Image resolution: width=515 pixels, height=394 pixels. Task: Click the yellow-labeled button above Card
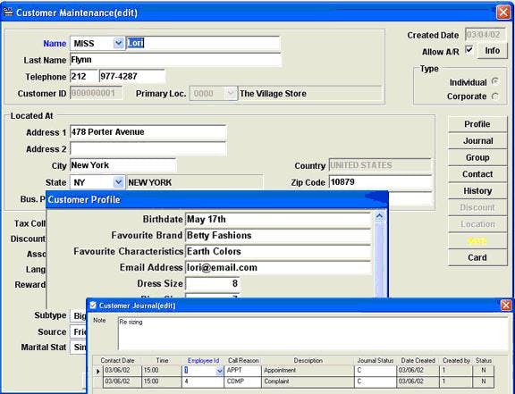(x=477, y=241)
